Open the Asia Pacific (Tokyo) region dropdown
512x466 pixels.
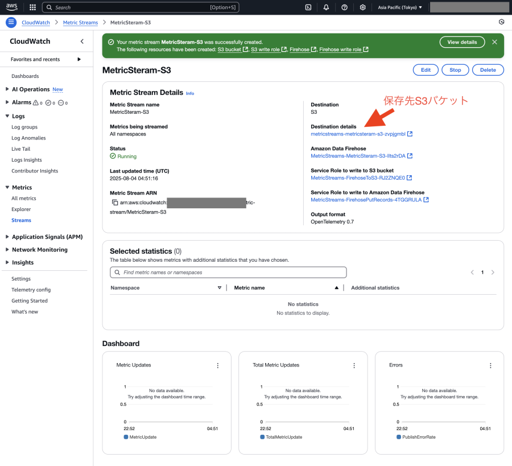tap(400, 7)
